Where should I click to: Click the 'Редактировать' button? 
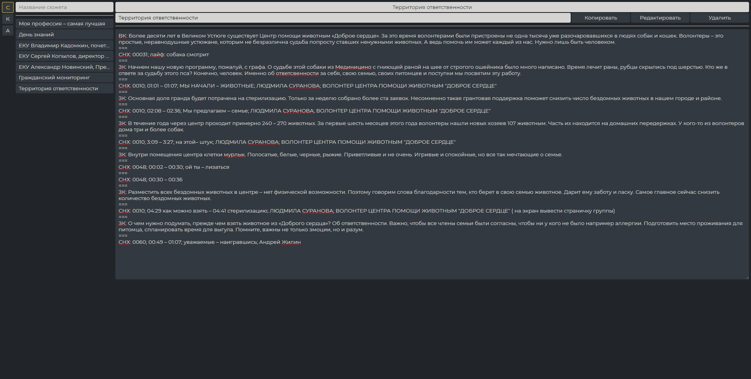point(660,18)
